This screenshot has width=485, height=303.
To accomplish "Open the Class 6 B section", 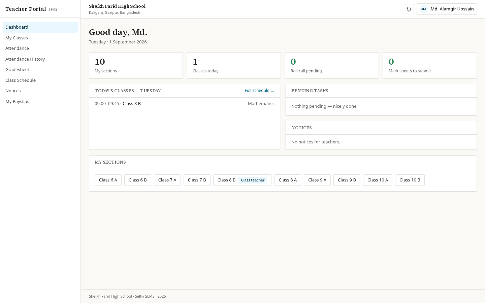I will click(138, 180).
